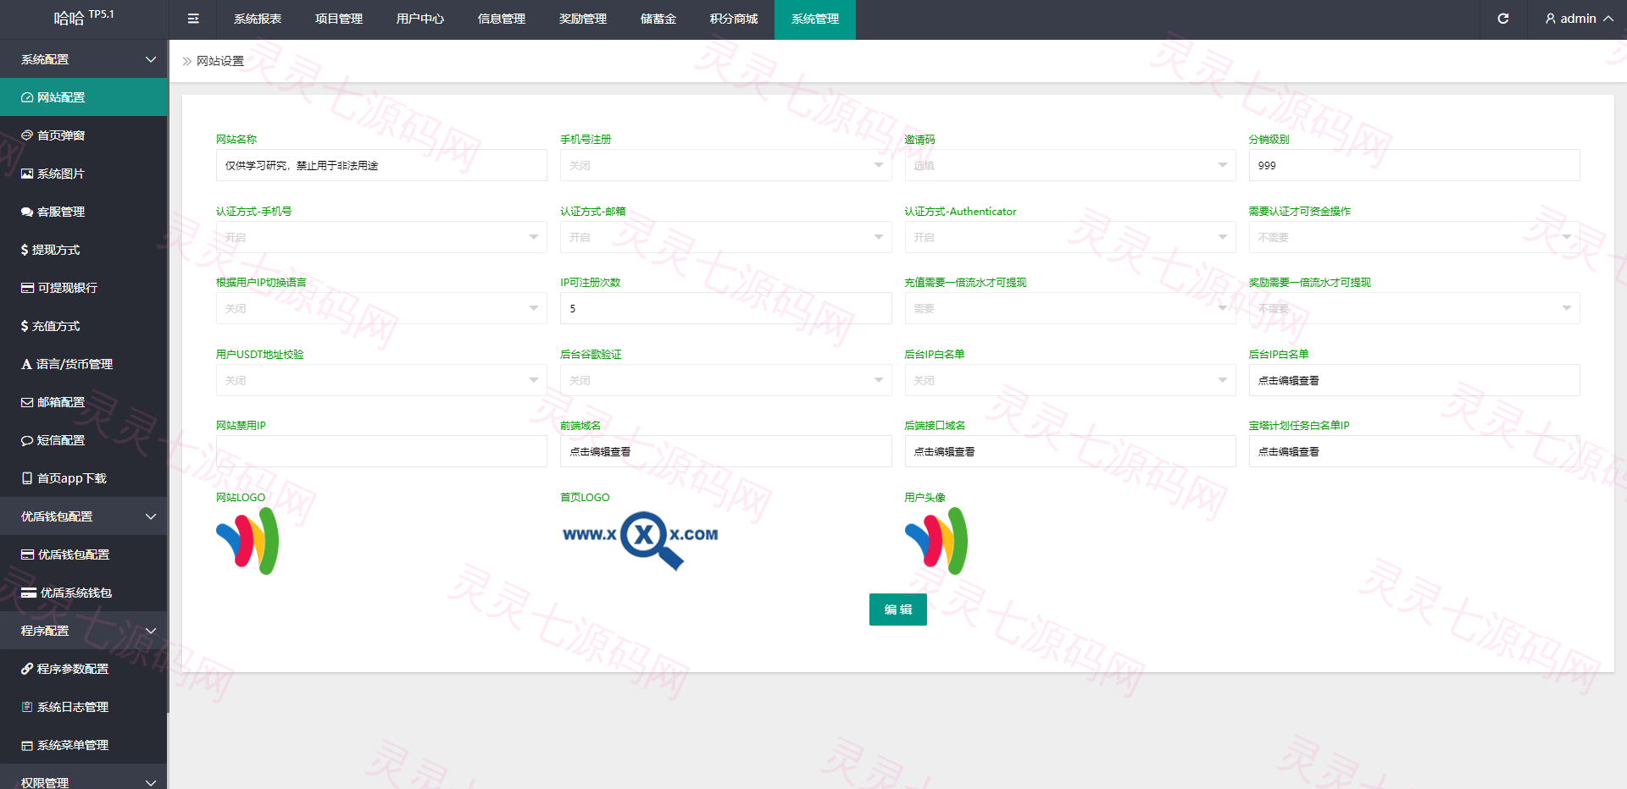This screenshot has width=1627, height=789.
Task: Click the 网站禁用IP input field
Action: tap(381, 451)
